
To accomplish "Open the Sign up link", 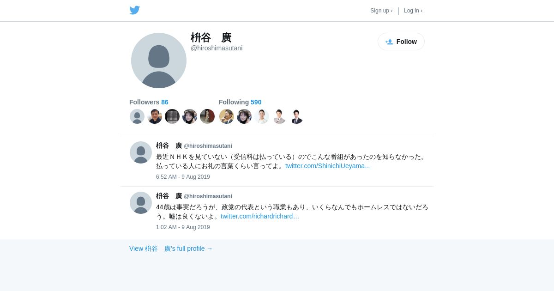I will coord(381,11).
